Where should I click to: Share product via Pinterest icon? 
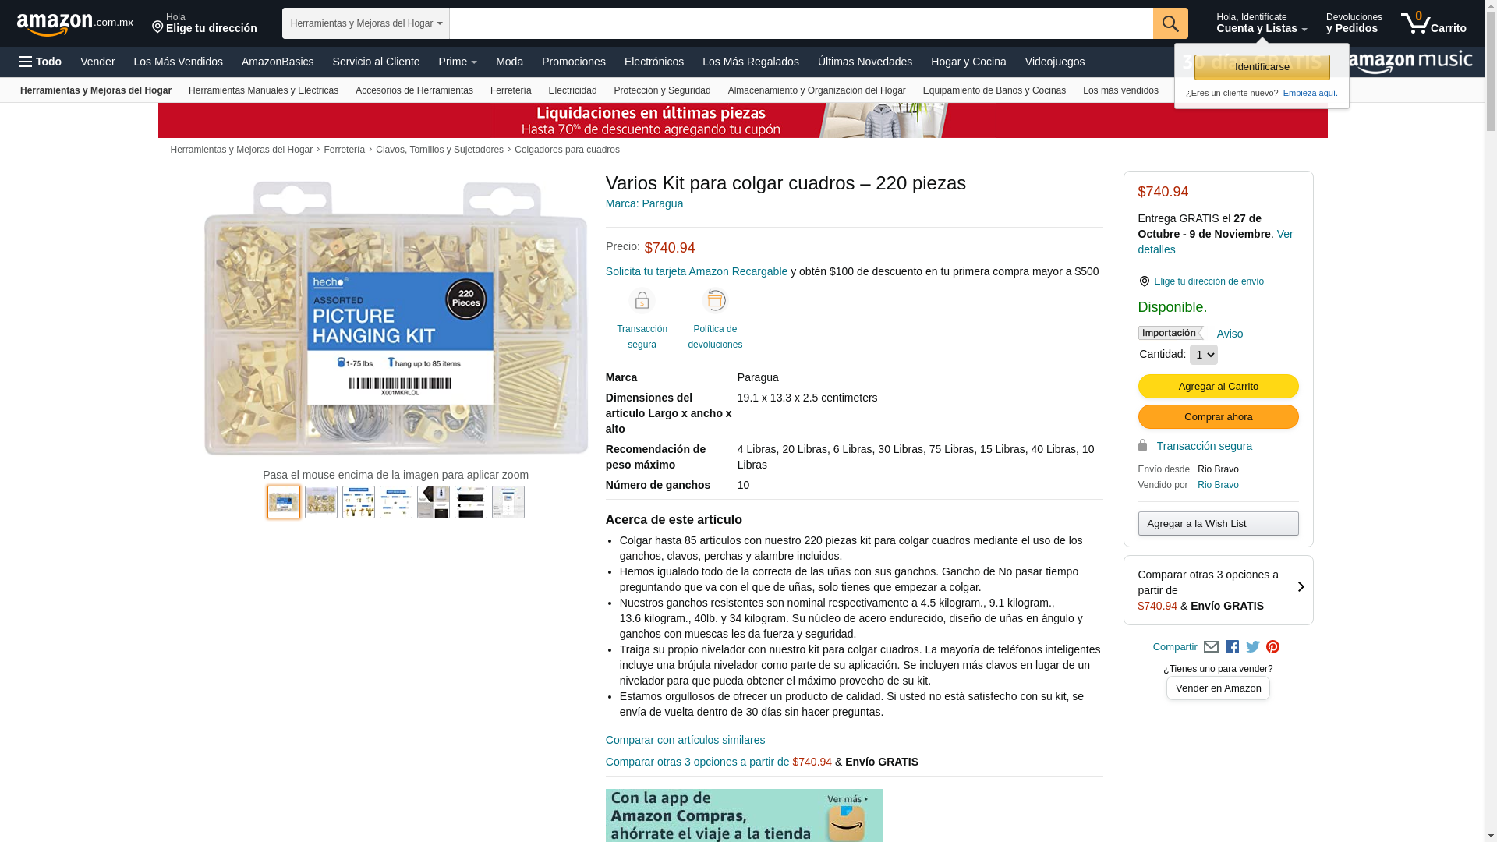point(1272,647)
